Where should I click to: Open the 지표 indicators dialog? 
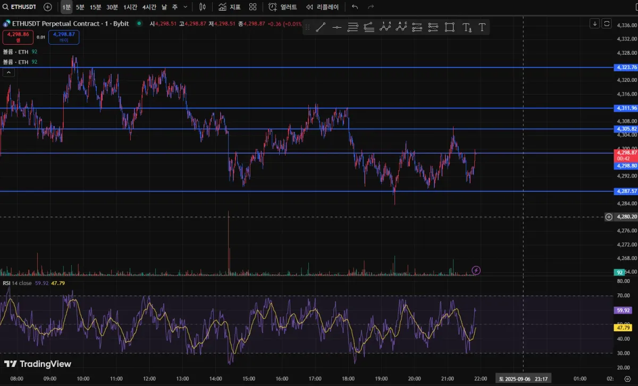click(229, 7)
